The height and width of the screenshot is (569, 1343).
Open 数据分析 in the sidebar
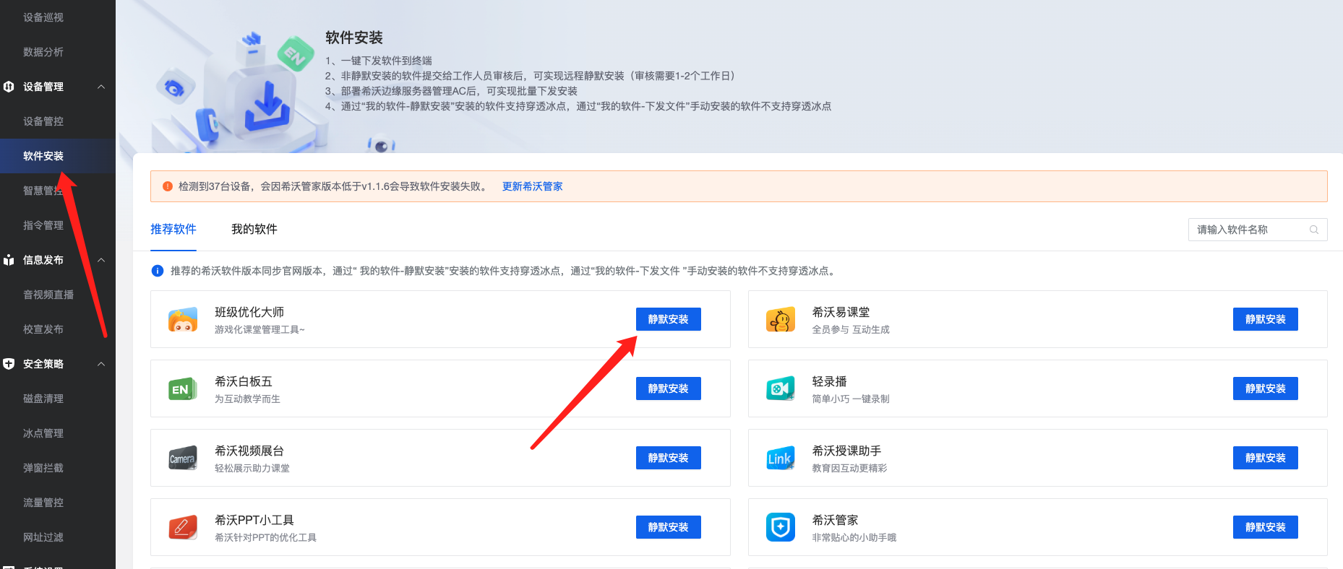click(x=43, y=52)
